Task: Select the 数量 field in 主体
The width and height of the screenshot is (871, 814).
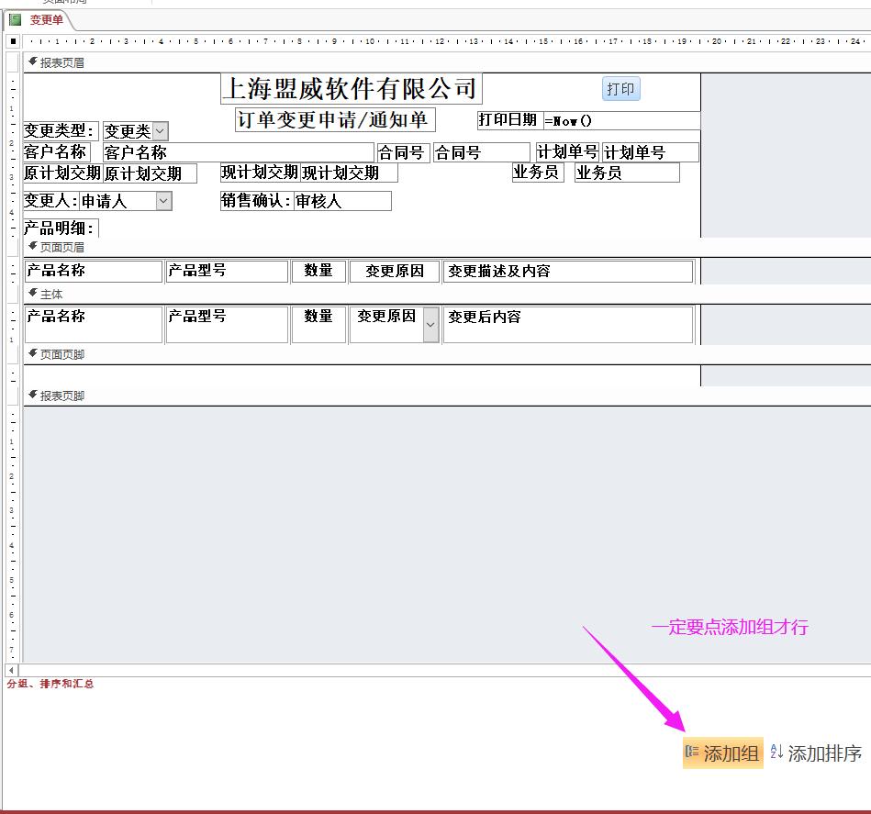Action: pos(318,324)
